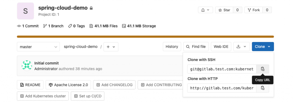Copy the HTTP clone URL
This screenshot has width=293, height=103.
click(263, 88)
